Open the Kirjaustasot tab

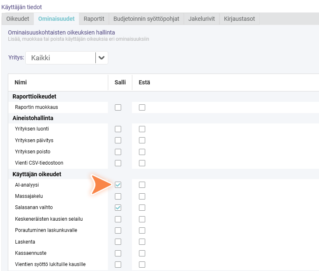click(x=239, y=19)
